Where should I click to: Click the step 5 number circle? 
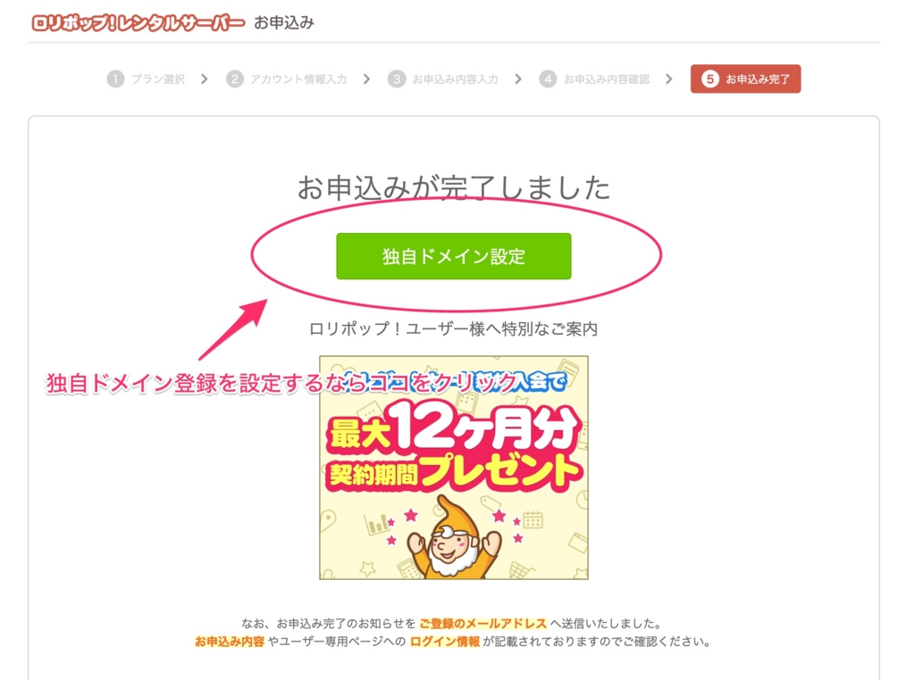point(709,79)
